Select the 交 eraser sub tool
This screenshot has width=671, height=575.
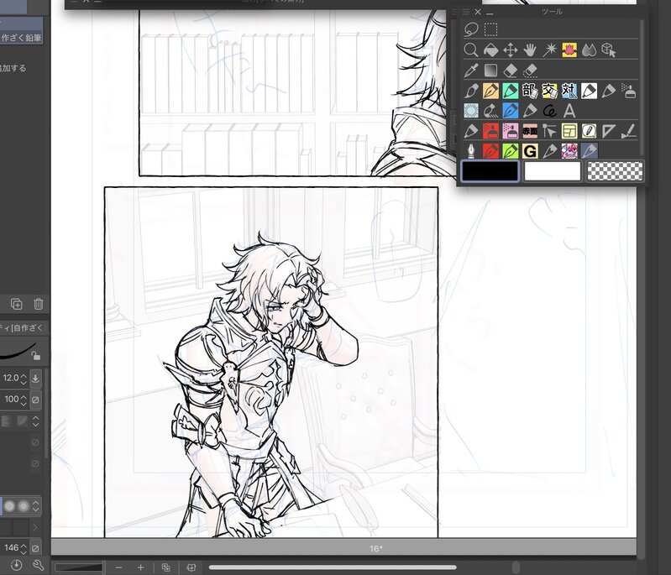coord(549,91)
